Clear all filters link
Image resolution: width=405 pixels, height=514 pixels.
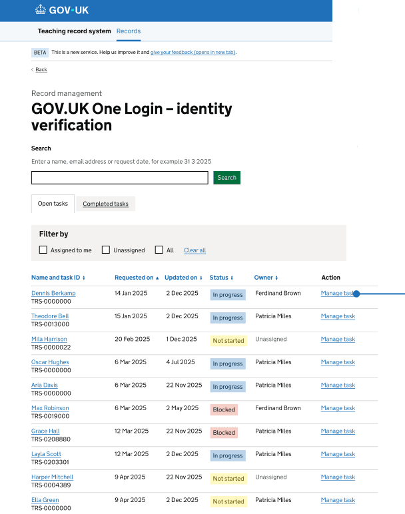(x=195, y=250)
